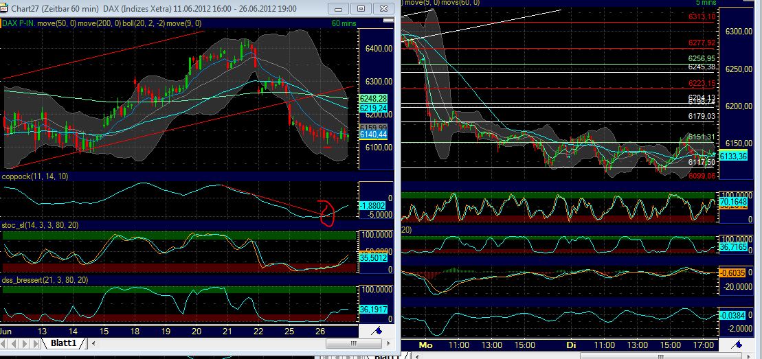Go to next sheet with navigation arrow
Image resolution: width=762 pixels, height=359 pixels.
pos(26,344)
